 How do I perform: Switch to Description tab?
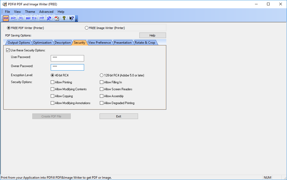(62, 43)
